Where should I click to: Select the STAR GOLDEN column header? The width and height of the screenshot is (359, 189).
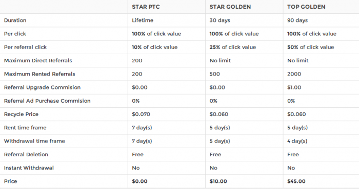(230, 7)
